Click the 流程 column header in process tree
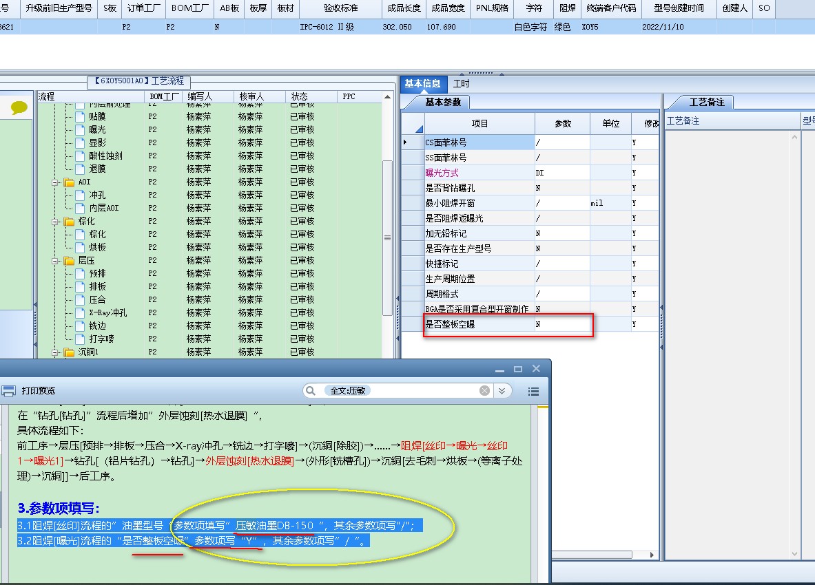The width and height of the screenshot is (815, 585). pos(91,96)
